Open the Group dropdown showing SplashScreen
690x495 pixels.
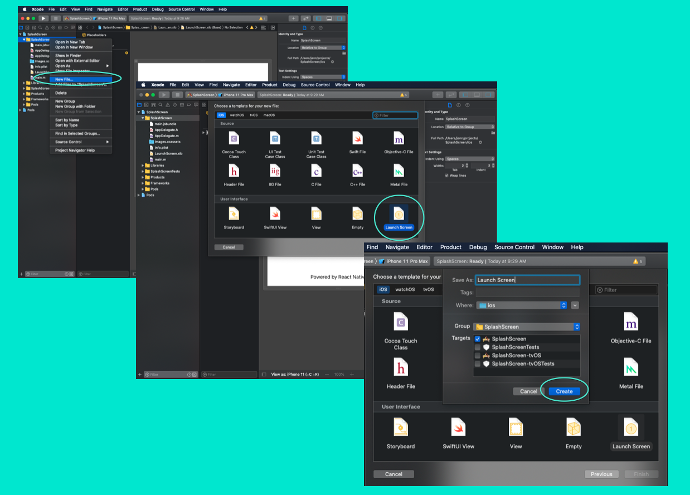click(527, 327)
